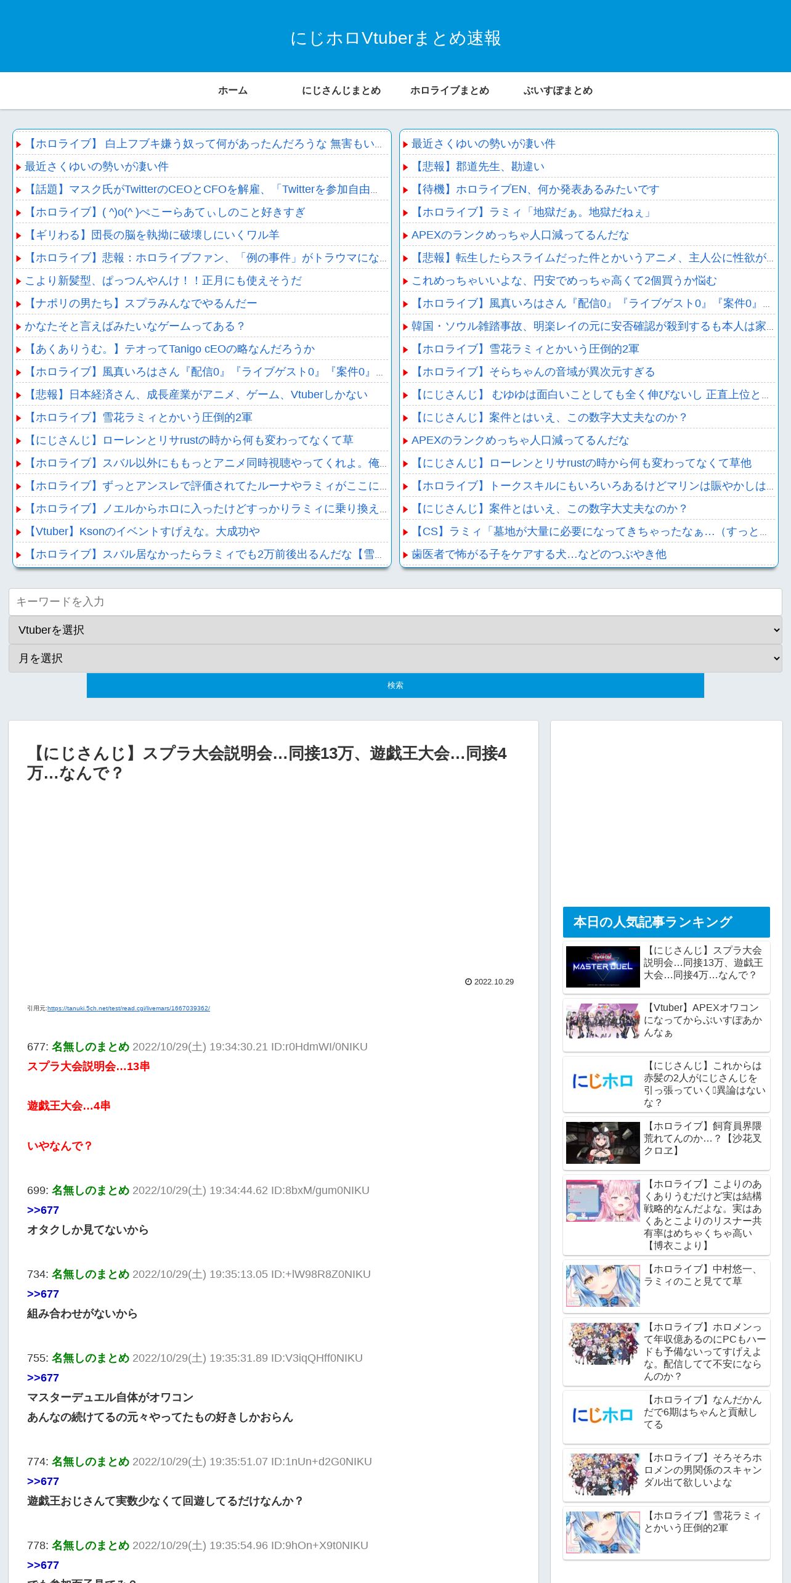
Task: Expand the Vtuberを選択 dropdown
Action: click(x=395, y=630)
